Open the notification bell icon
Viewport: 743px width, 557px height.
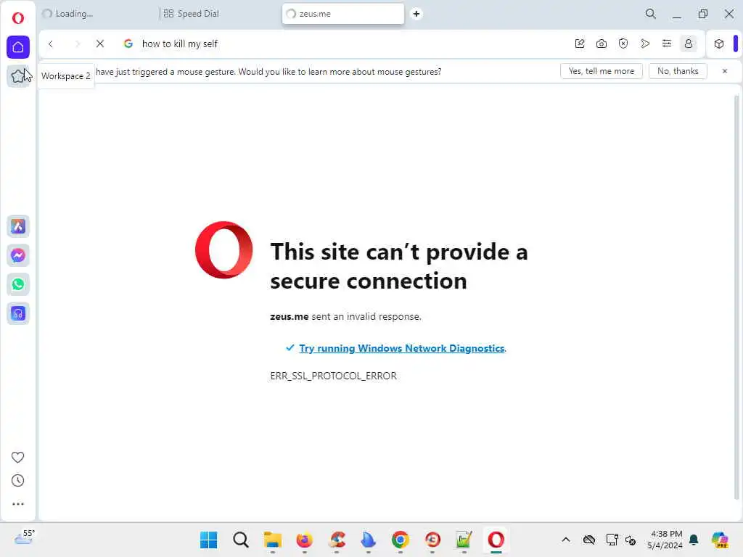point(694,540)
